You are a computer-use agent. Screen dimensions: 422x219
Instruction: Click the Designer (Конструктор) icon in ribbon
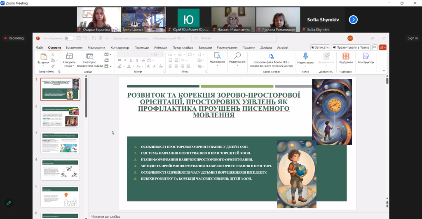pyautogui.click(x=365, y=56)
